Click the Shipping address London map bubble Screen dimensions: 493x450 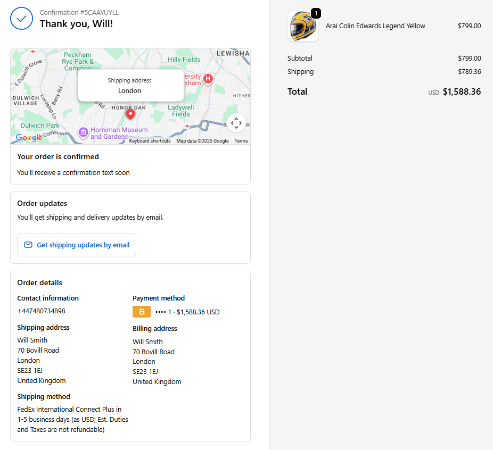point(130,86)
